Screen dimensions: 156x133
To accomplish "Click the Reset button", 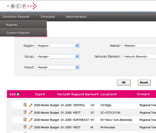I will point(144,83).
